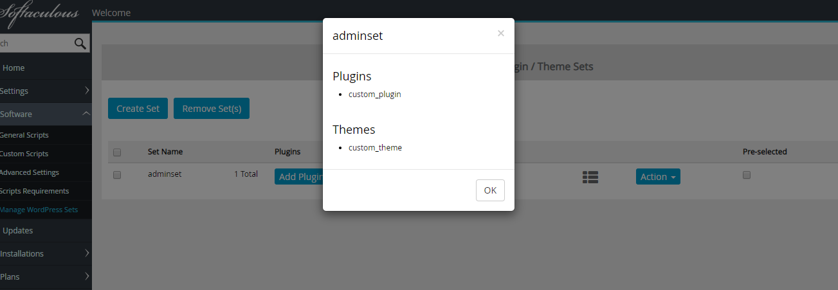The width and height of the screenshot is (838, 290).
Task: Close the adminset dialog with X
Action: click(x=501, y=33)
